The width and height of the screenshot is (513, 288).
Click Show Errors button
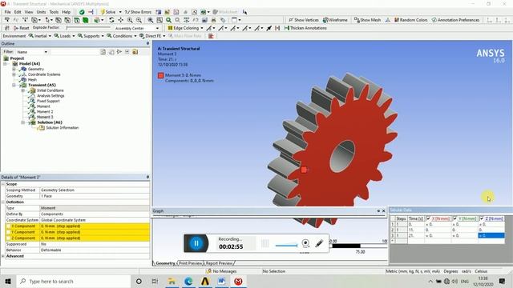(138, 12)
